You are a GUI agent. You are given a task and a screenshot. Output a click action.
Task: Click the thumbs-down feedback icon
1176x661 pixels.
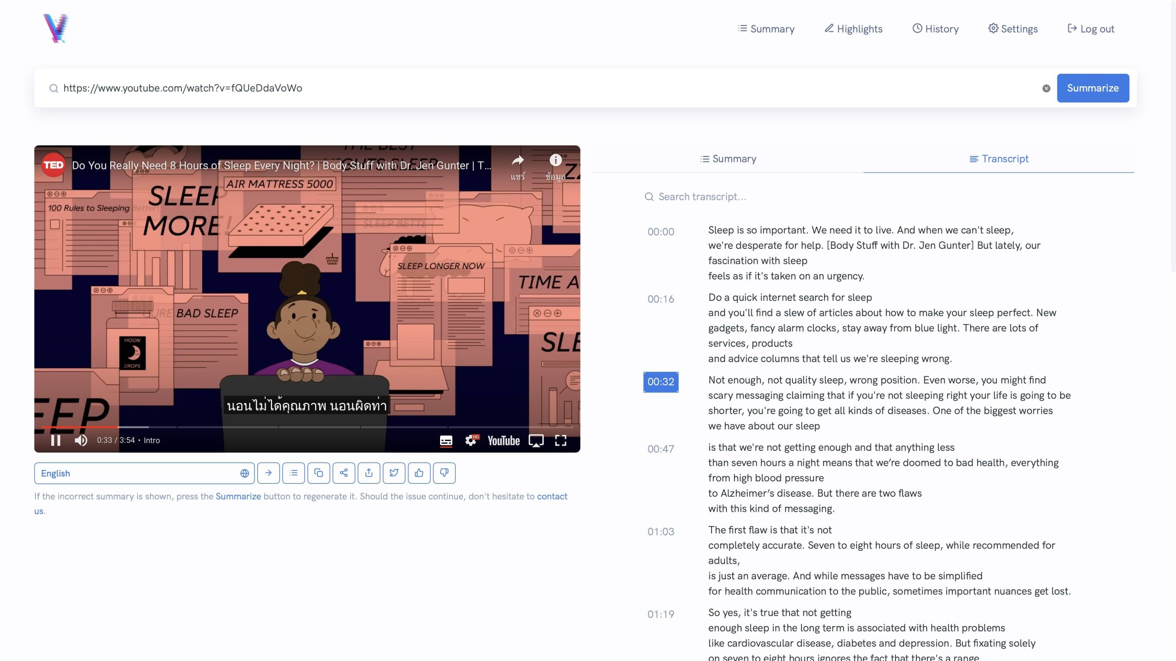tap(444, 473)
